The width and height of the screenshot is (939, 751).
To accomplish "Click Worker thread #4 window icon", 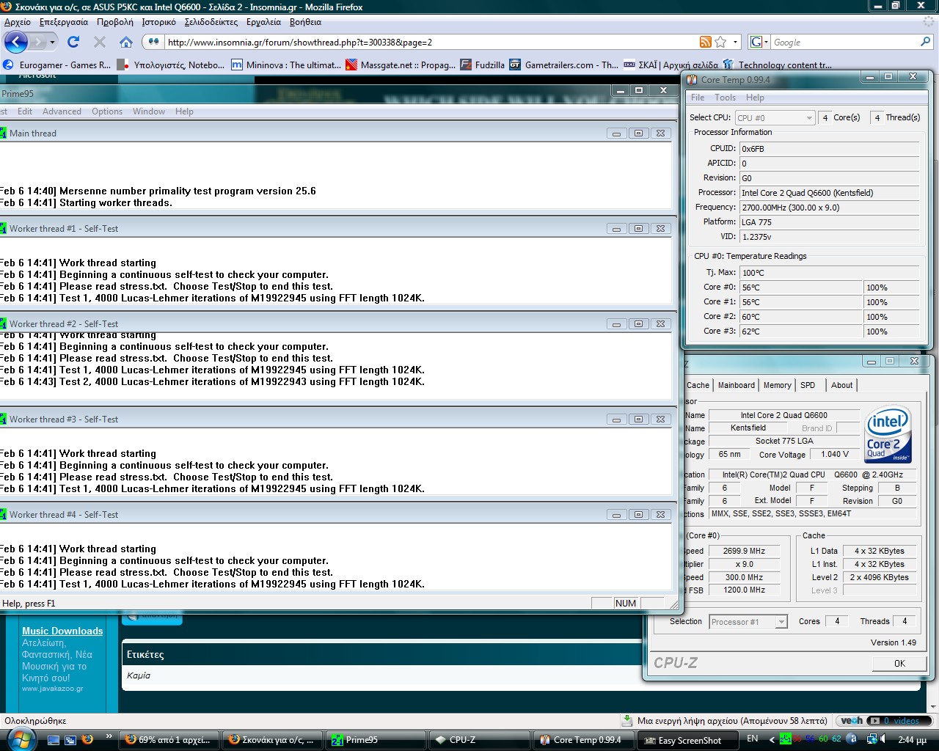I will [x=3, y=514].
